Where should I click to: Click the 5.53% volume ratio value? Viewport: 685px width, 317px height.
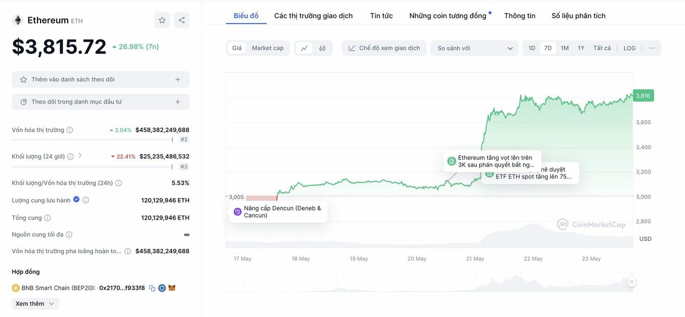(180, 183)
